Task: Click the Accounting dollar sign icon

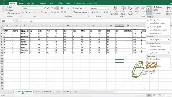Action: pyautogui.click(x=92, y=12)
